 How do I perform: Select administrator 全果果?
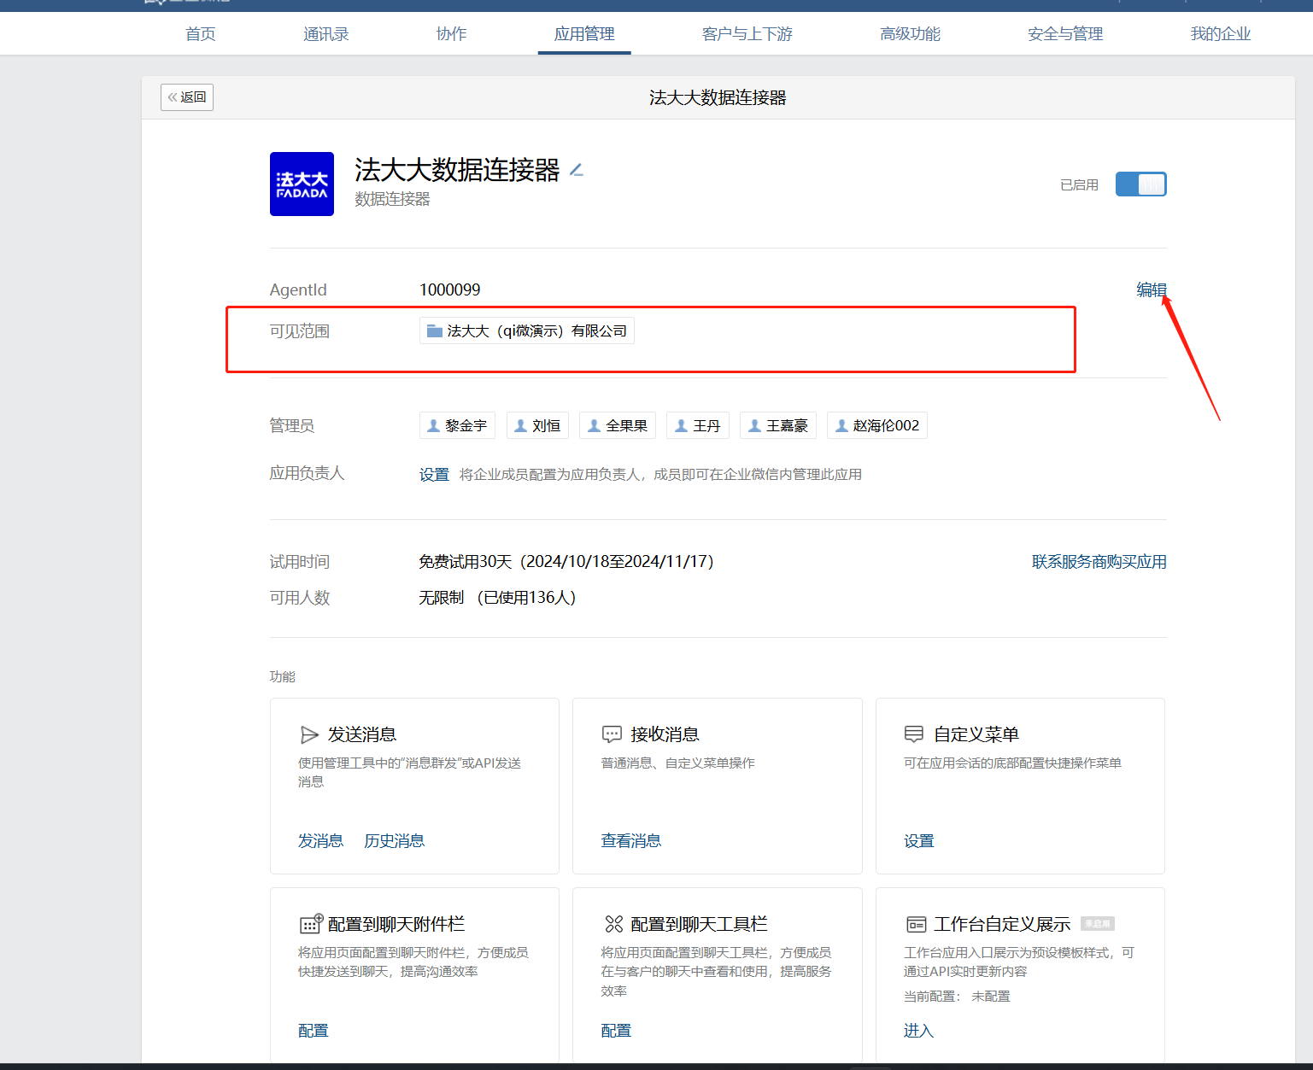coord(618,425)
